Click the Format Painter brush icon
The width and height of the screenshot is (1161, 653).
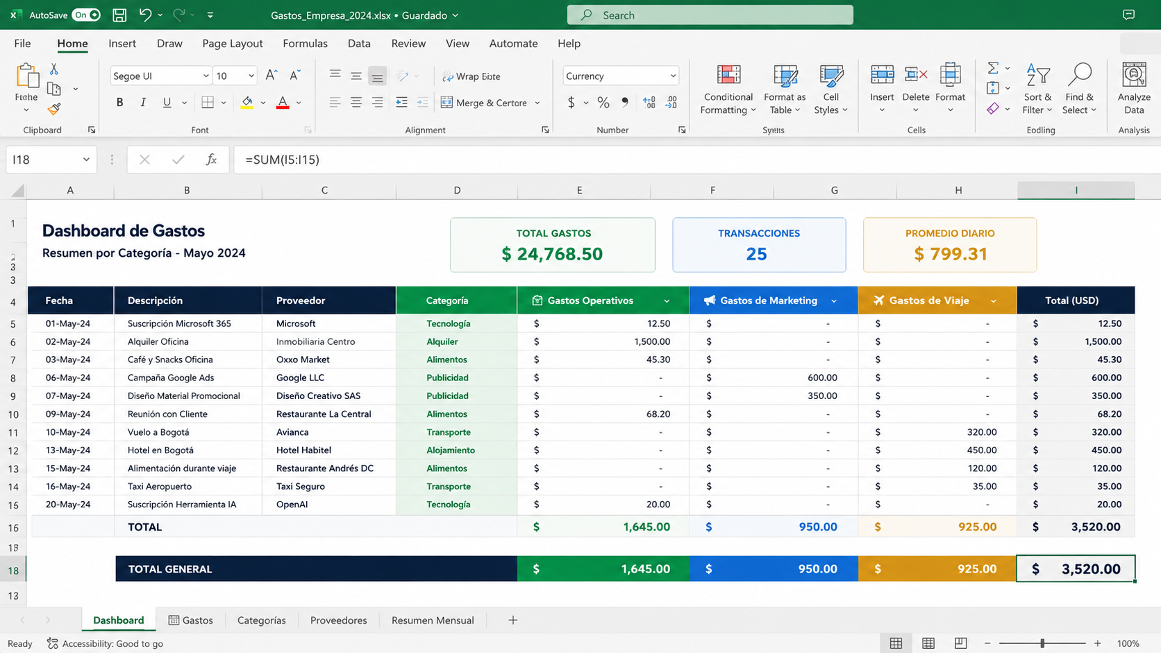tap(54, 109)
